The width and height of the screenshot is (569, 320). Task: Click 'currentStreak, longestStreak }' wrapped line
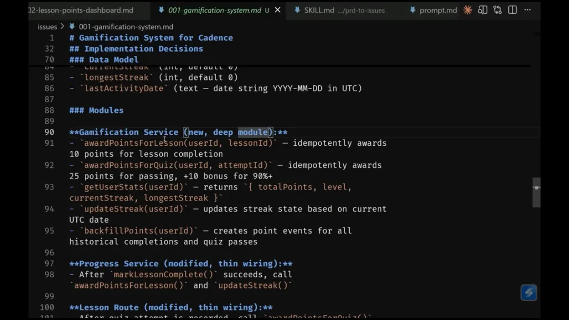pyautogui.click(x=144, y=198)
